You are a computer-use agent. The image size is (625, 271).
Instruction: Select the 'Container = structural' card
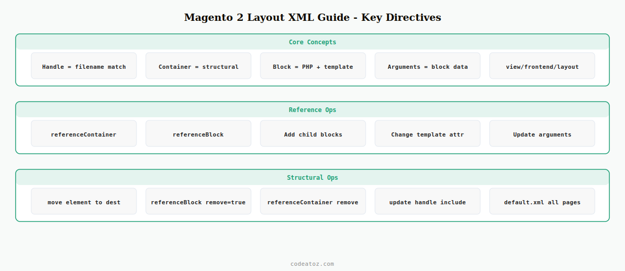pyautogui.click(x=198, y=66)
